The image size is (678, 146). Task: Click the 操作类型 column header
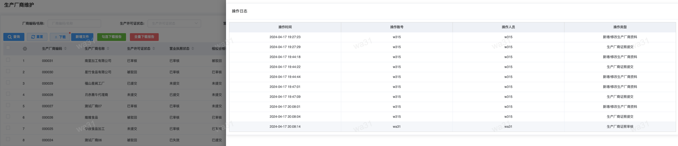pos(620,27)
